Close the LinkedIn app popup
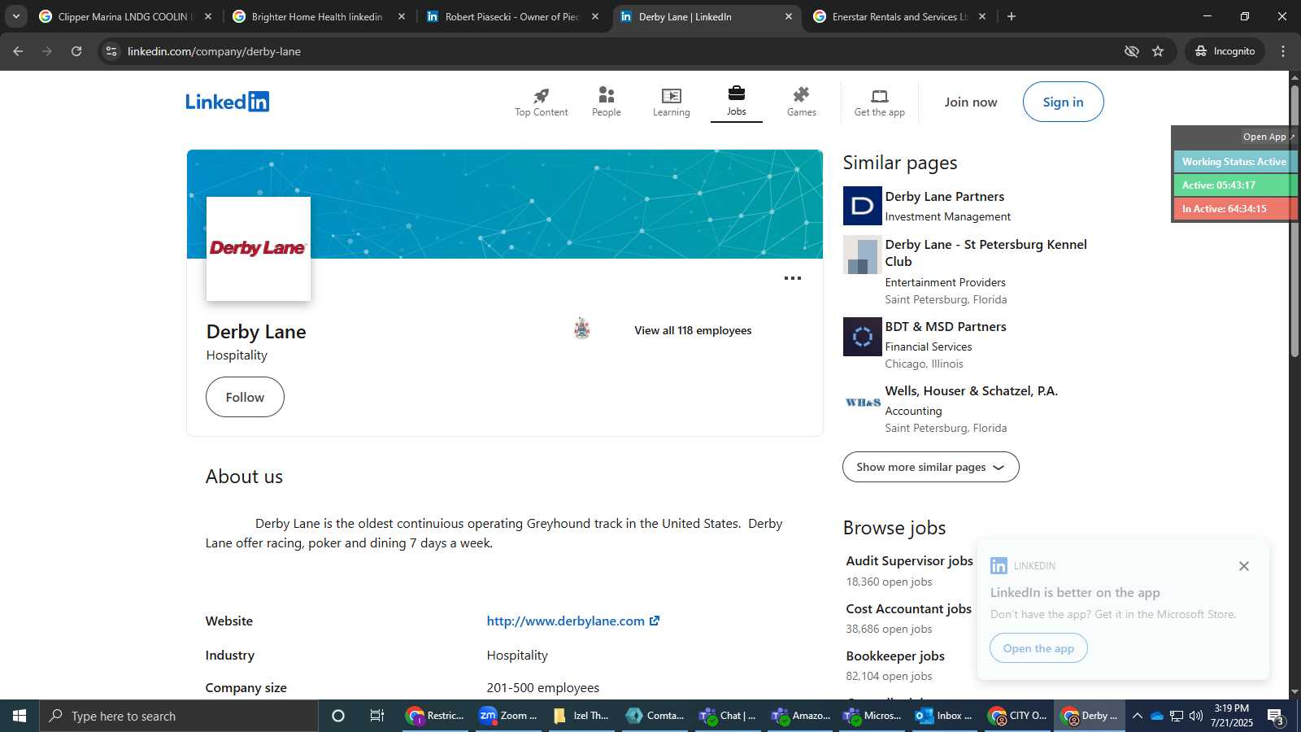This screenshot has width=1301, height=732. [x=1243, y=566]
